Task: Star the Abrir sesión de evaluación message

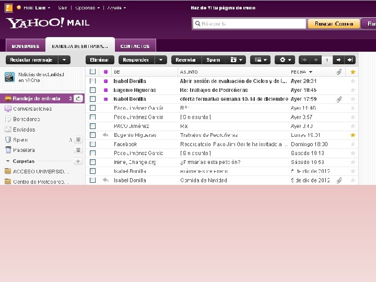Action: click(x=352, y=81)
